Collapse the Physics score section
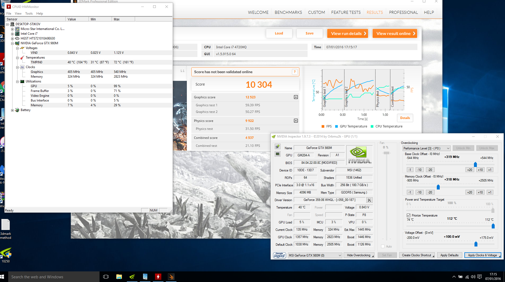The width and height of the screenshot is (505, 282). click(x=296, y=121)
